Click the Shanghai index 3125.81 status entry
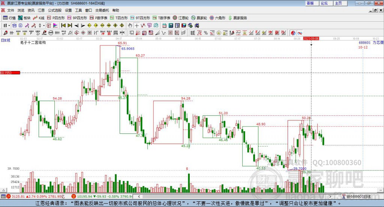The width and height of the screenshot is (384, 207). pos(35,196)
